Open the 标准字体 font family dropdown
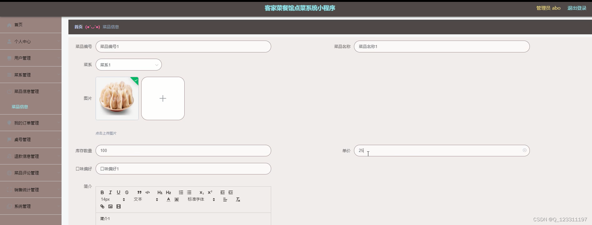Image resolution: width=592 pixels, height=225 pixels. [x=201, y=199]
